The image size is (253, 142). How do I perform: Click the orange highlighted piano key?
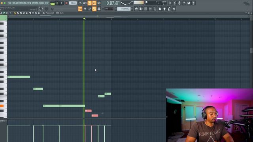tap(2, 106)
